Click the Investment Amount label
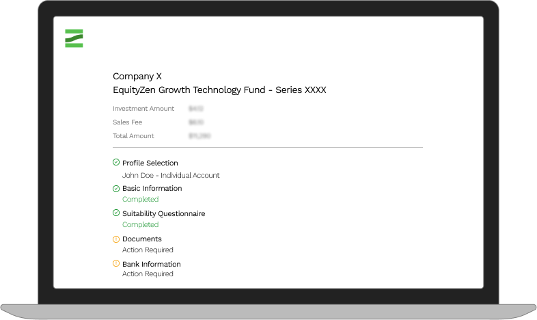The image size is (537, 320). coord(143,109)
